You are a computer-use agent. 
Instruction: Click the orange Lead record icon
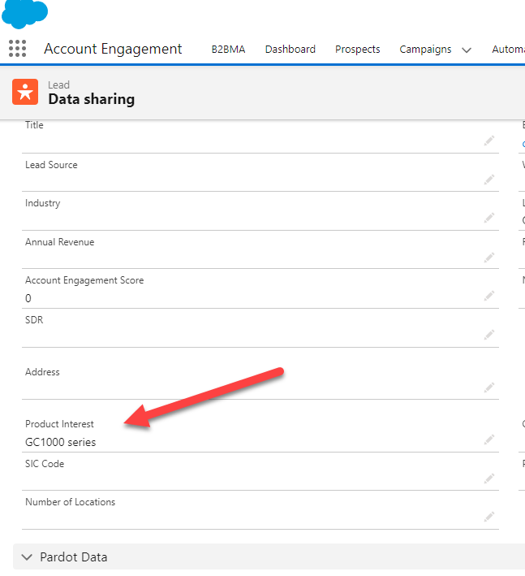(x=25, y=92)
